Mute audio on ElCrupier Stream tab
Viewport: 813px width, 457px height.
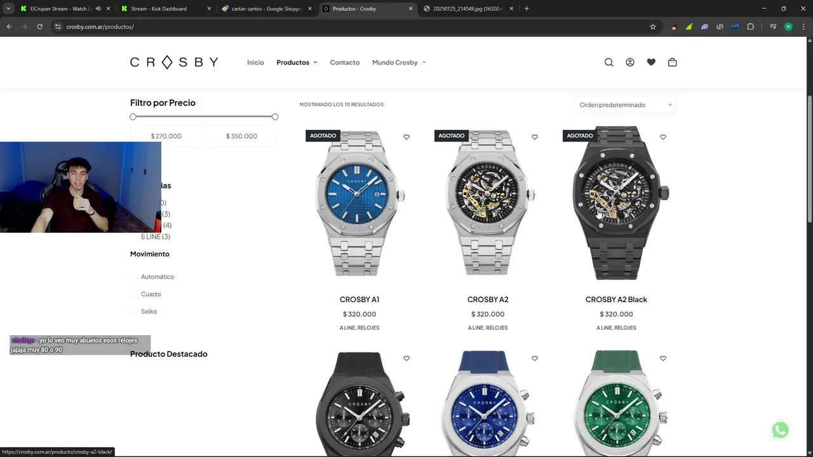[98, 9]
